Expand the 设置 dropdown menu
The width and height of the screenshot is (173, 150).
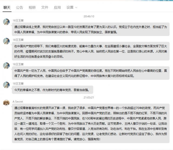[72, 8]
